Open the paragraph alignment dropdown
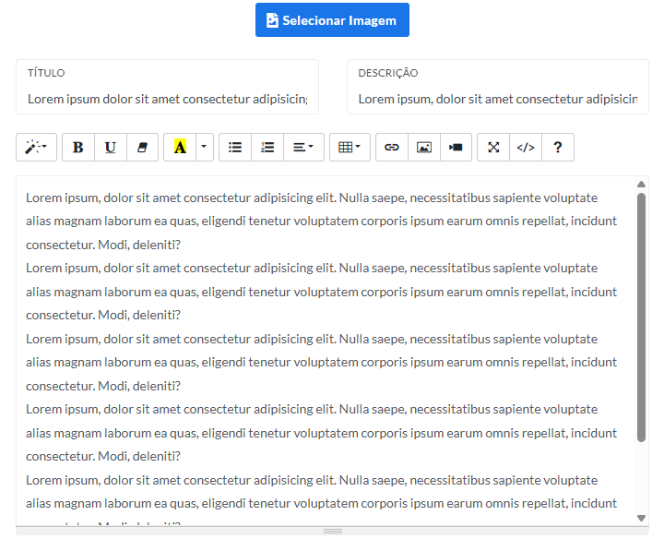Screen dimensions: 664x539 tap(303, 147)
